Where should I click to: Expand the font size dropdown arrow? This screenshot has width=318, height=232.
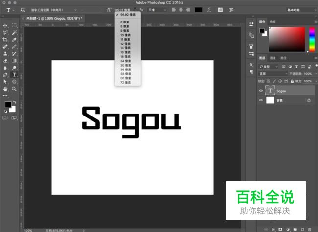pyautogui.click(x=135, y=9)
